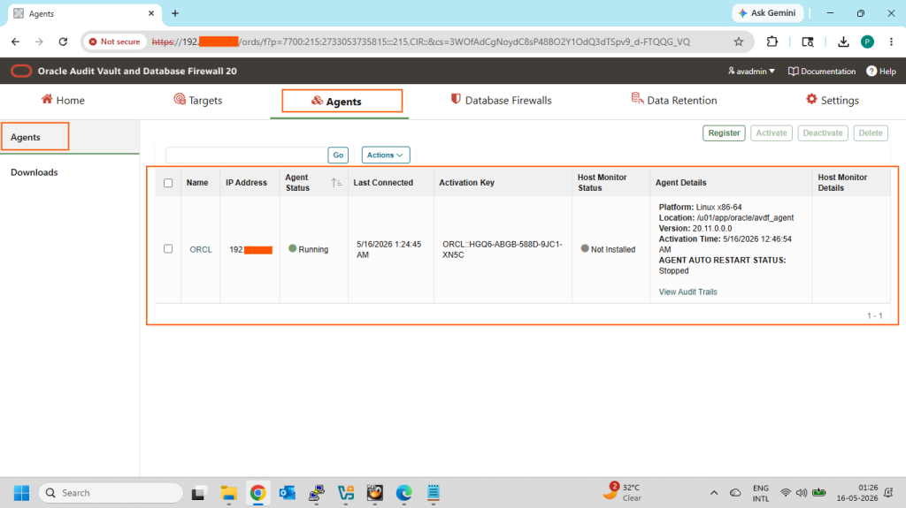
Task: Open Microsoft Edge from the taskbar
Action: 403,493
